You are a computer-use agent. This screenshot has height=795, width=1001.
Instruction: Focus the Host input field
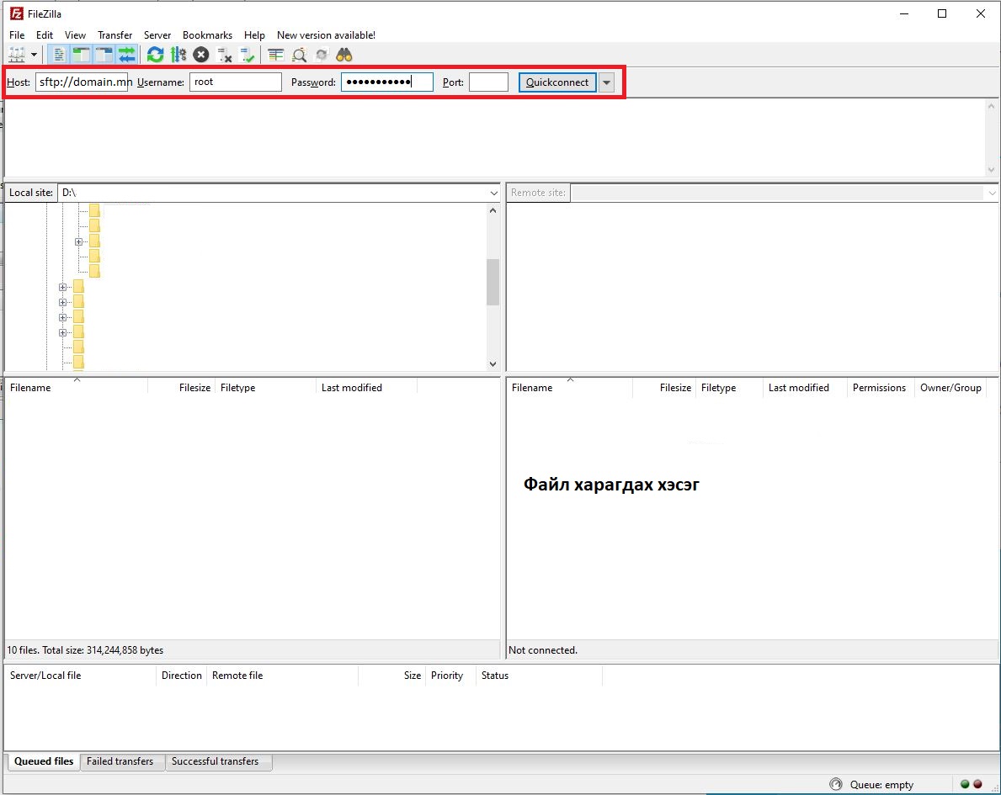tap(82, 82)
